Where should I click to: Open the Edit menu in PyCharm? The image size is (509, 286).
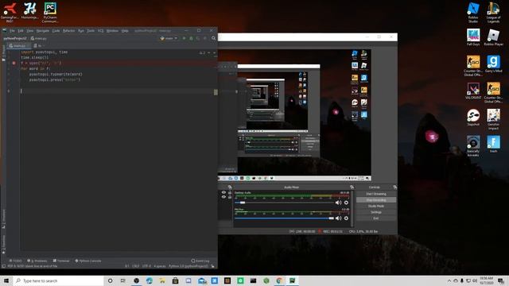[21, 31]
